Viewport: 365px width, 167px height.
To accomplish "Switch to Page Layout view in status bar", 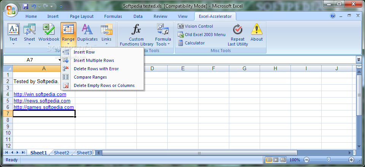I will pos(276,160).
